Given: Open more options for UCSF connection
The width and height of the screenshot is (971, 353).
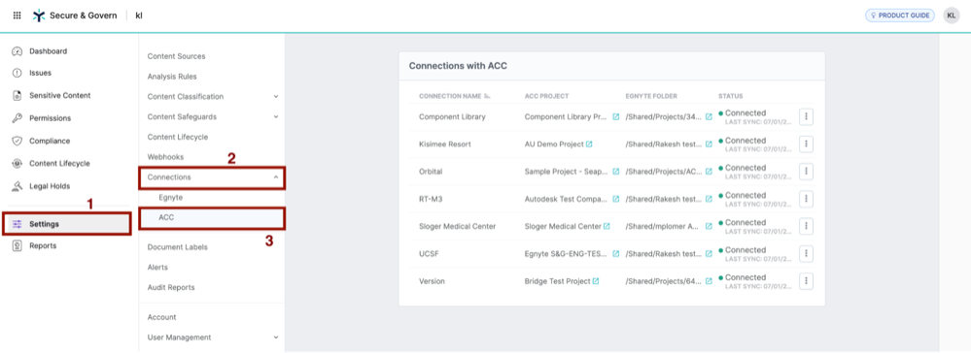Looking at the screenshot, I should coord(806,253).
